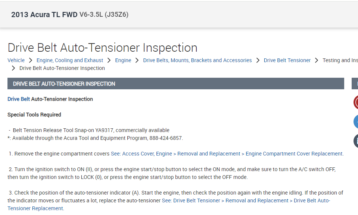
Task: Open Drive Belts, Mounts, Brackets and Accessories
Action: [x=197, y=60]
